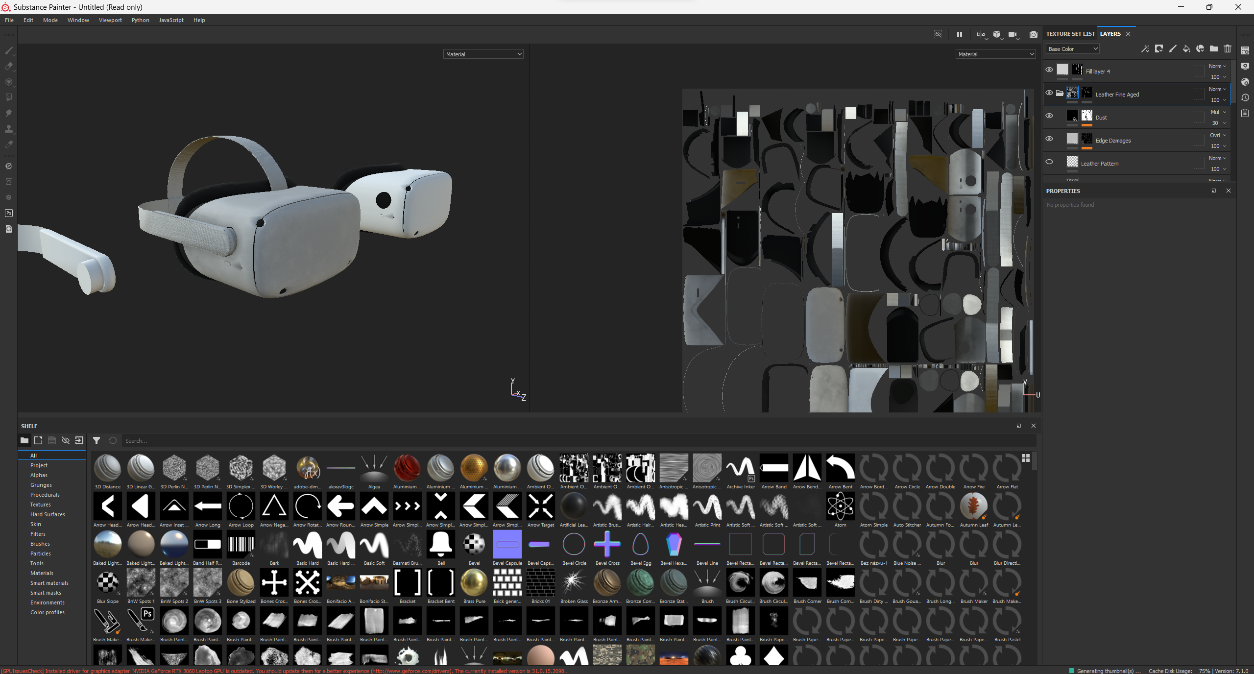Select the Smart materials shelf category

(49, 583)
